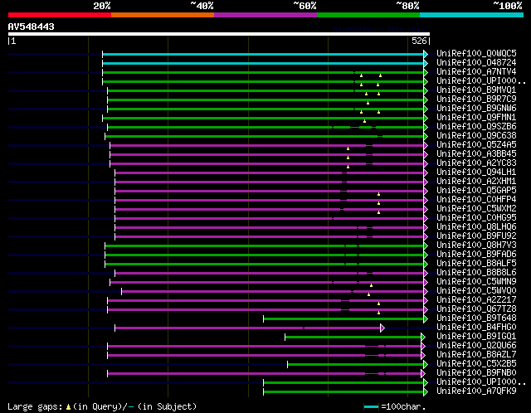Select the UniRef100_Q9C638 label
This screenshot has width=531, height=413.
pyautogui.click(x=476, y=136)
